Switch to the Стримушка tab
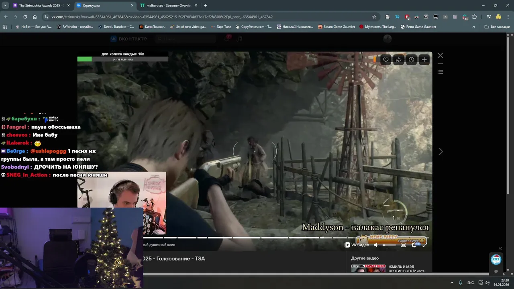The width and height of the screenshot is (514, 289). tap(105, 6)
